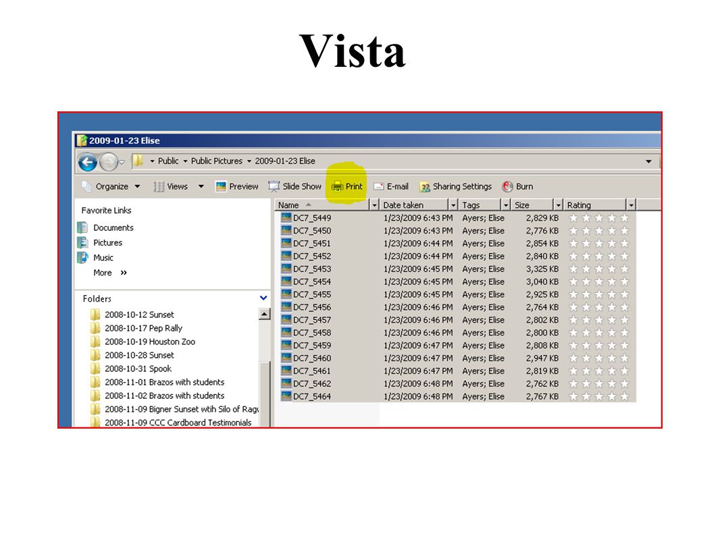Open Sharing Settings
This screenshot has height=540, width=720.
(455, 186)
